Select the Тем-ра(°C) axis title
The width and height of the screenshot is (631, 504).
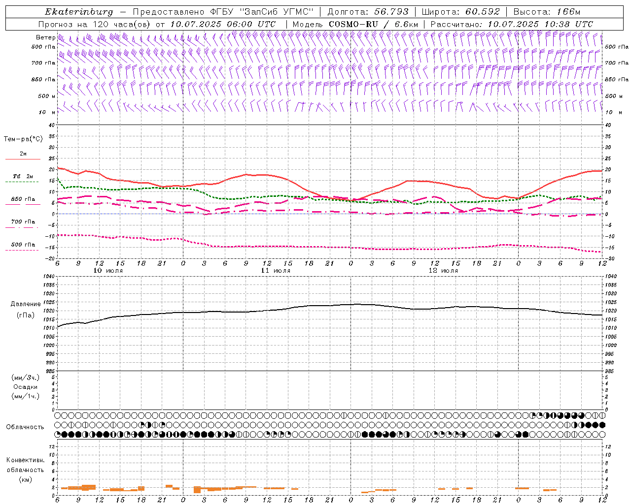(23, 139)
